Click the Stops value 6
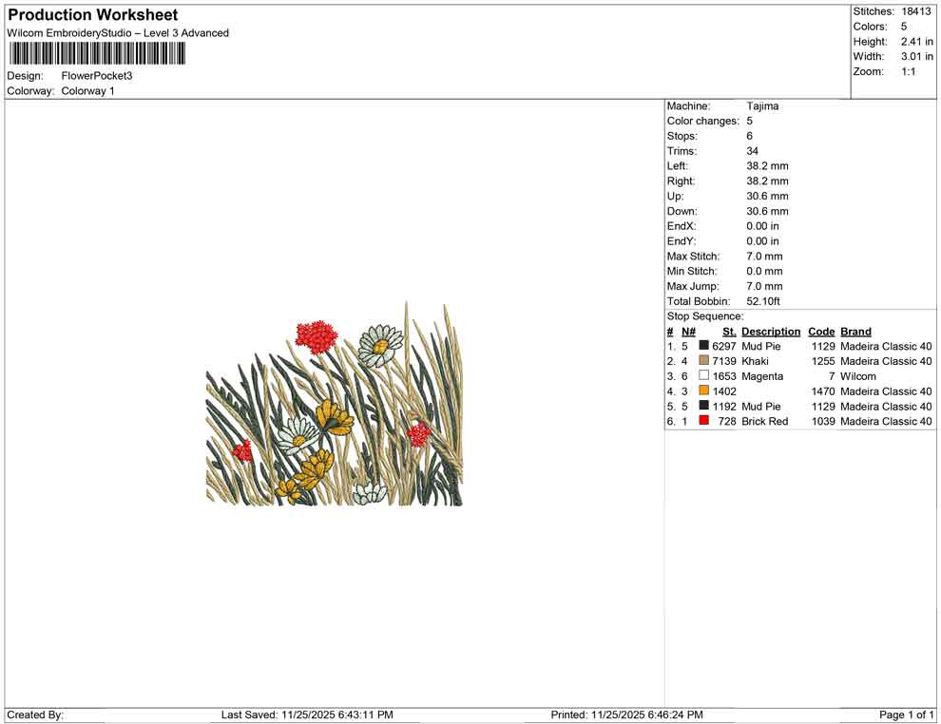Image resolution: width=941 pixels, height=724 pixels. 749,136
